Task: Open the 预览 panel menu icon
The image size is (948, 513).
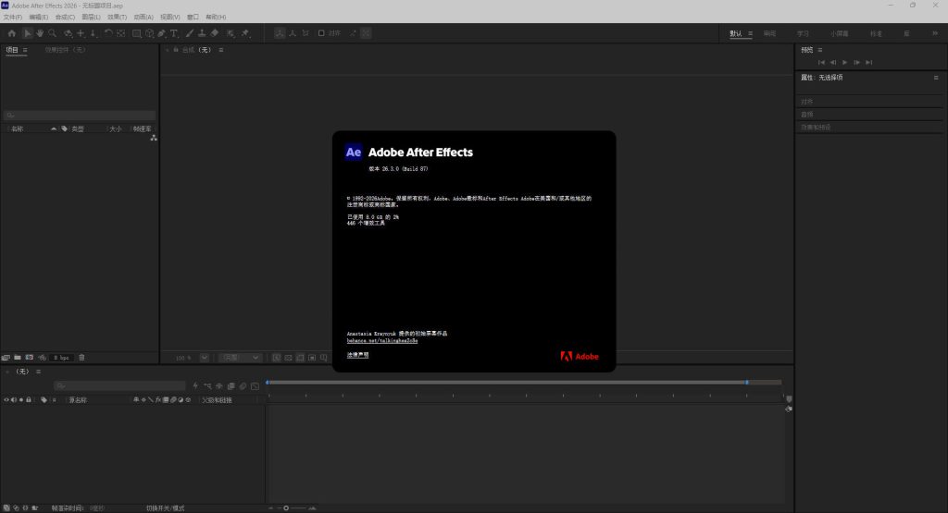Action: [820, 50]
